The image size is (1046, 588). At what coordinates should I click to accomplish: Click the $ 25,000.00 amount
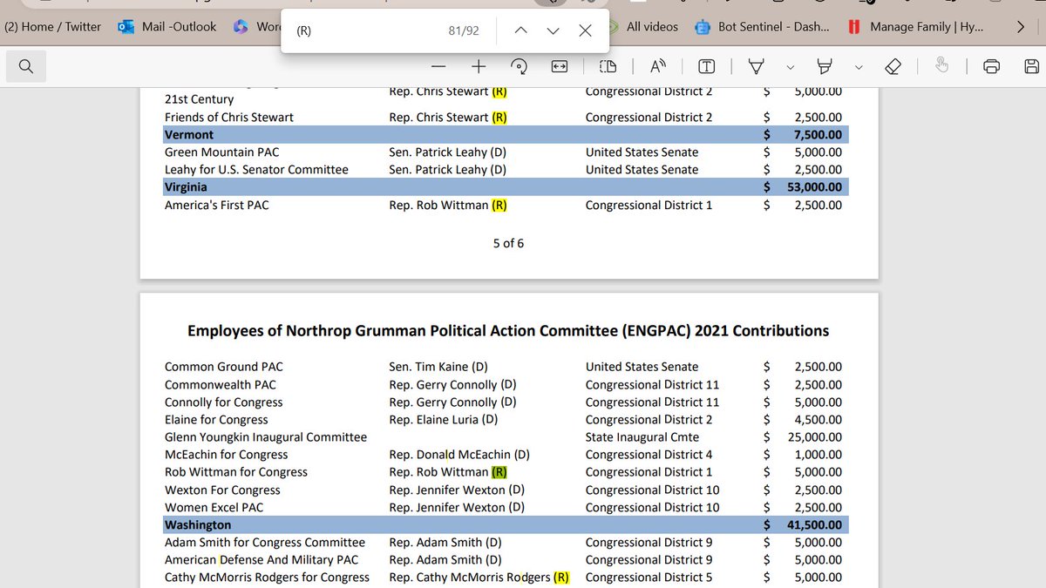point(803,436)
